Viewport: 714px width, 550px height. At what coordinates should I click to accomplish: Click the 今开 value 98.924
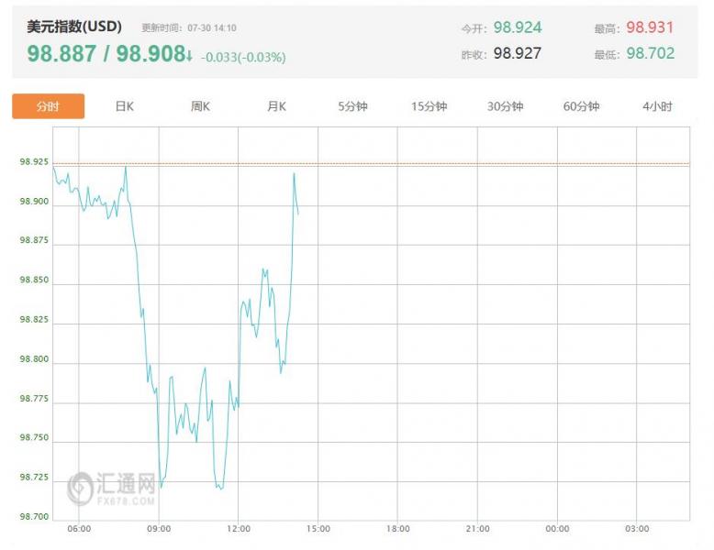(x=518, y=27)
